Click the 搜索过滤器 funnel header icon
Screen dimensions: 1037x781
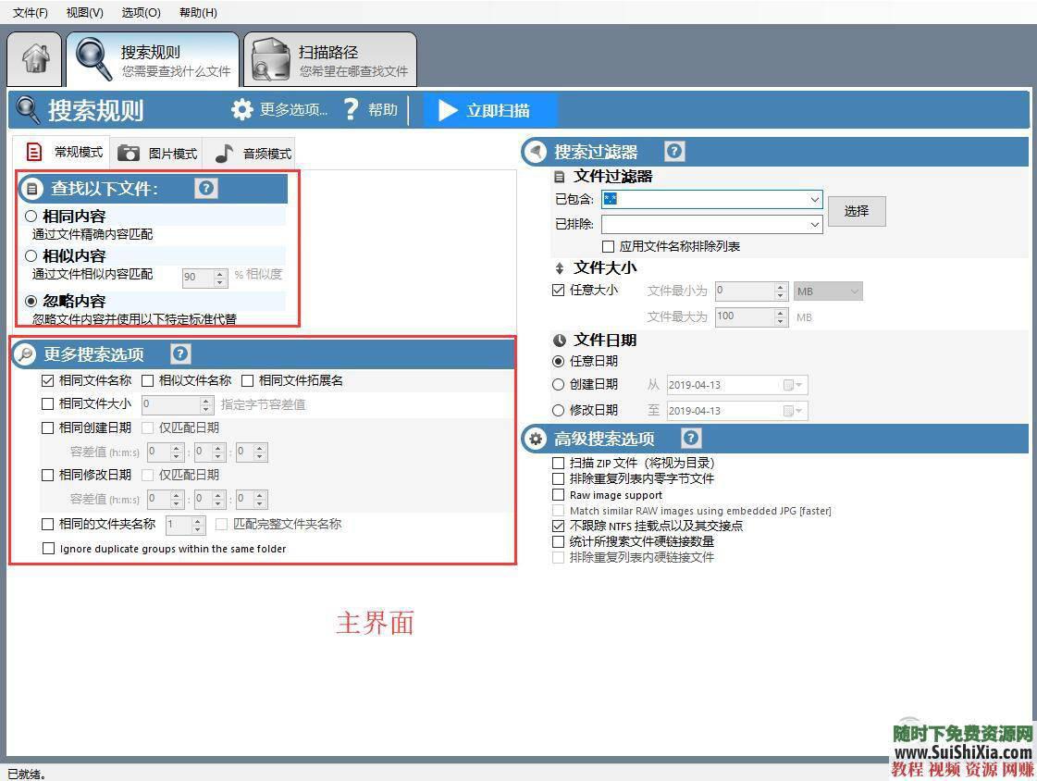tap(535, 152)
